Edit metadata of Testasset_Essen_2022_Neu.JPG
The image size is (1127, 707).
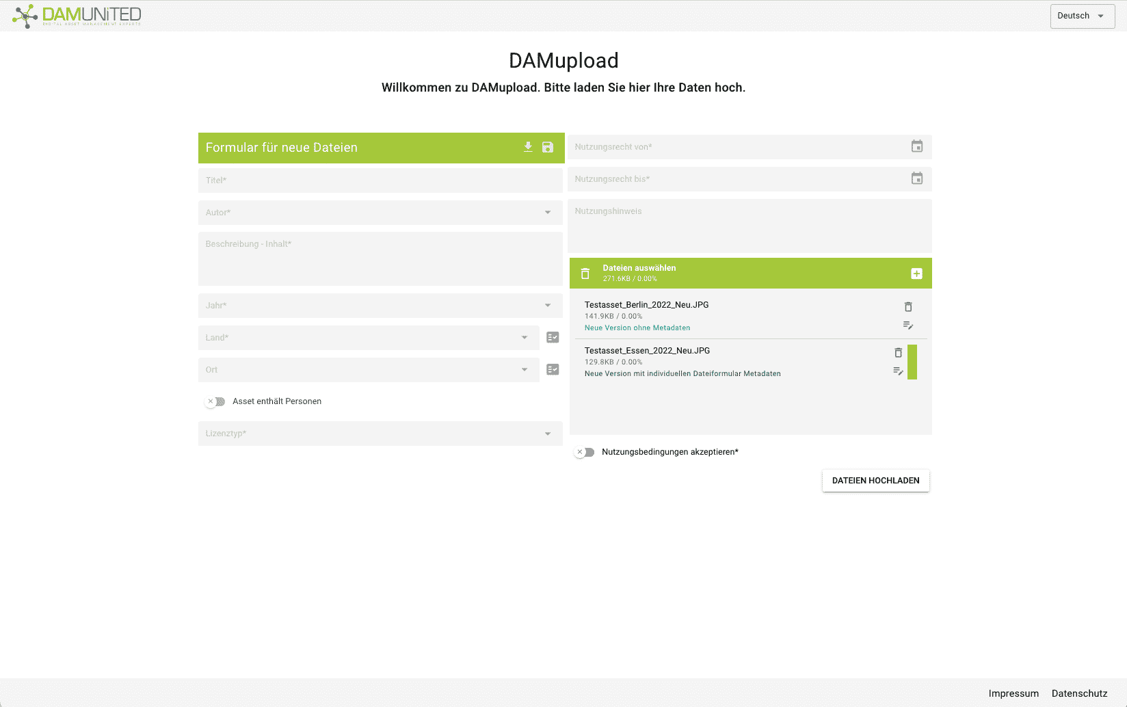point(898,371)
